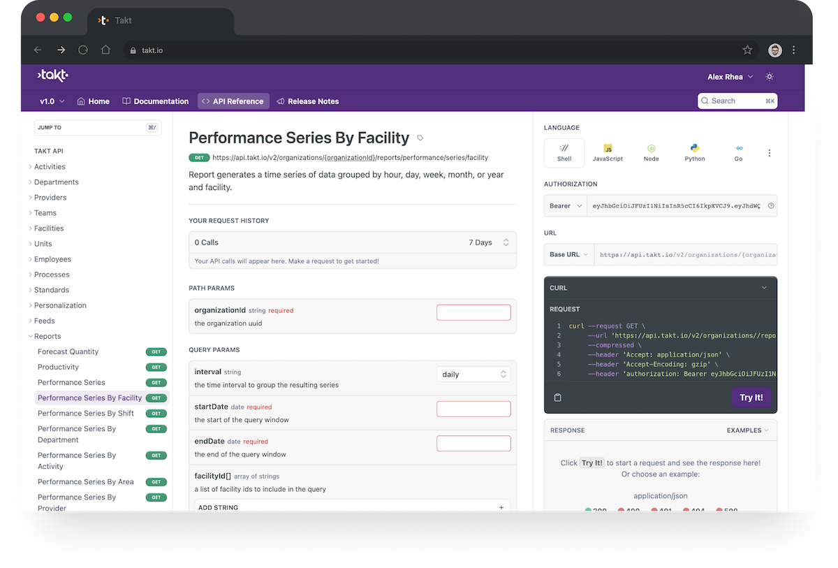Viewport: 838px width, 568px height.
Task: Add a facilityId string via plus icon
Action: click(501, 508)
